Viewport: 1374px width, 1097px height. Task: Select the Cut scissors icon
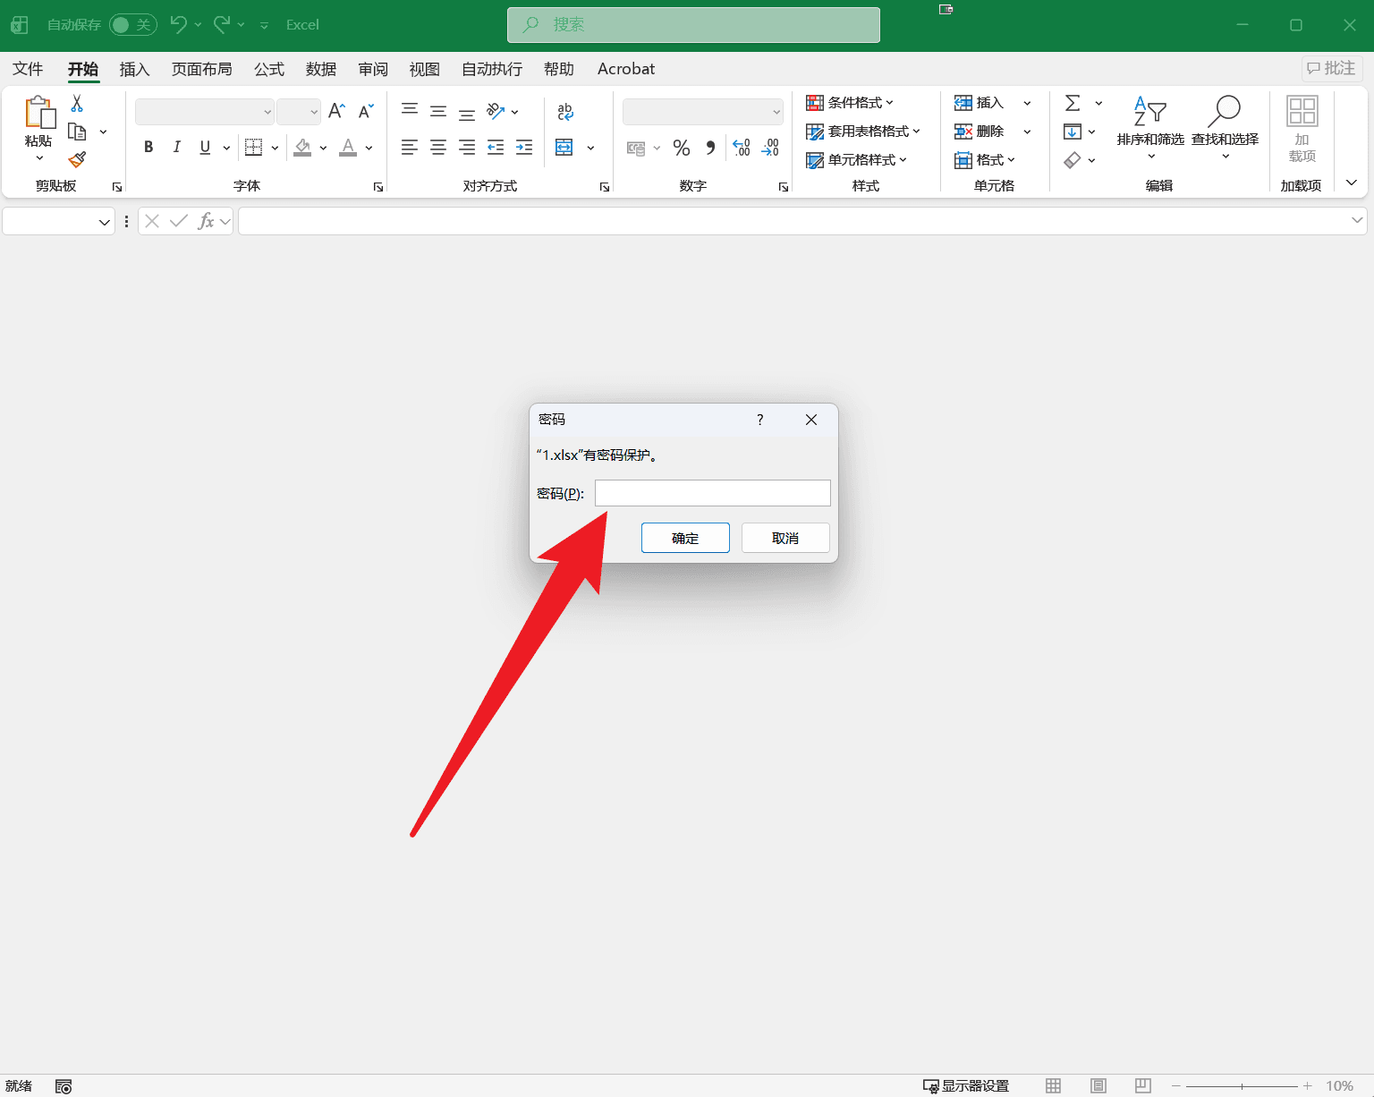(x=77, y=104)
